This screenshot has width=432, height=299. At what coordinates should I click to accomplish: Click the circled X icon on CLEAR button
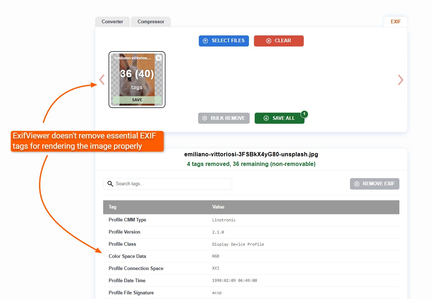point(269,41)
